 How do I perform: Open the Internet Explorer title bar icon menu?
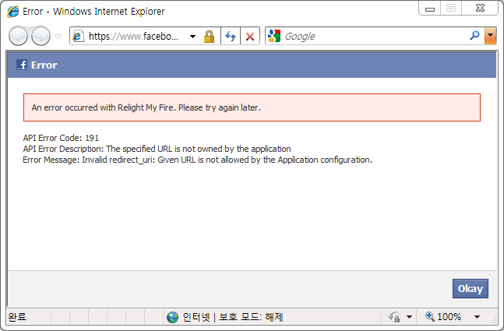click(13, 12)
